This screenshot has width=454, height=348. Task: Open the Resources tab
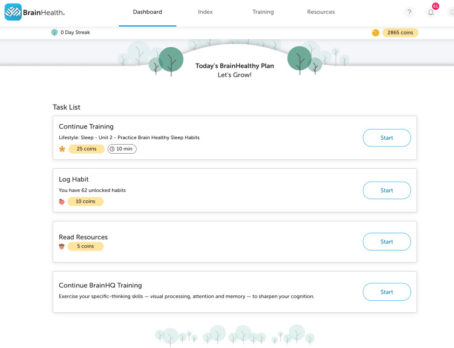321,12
